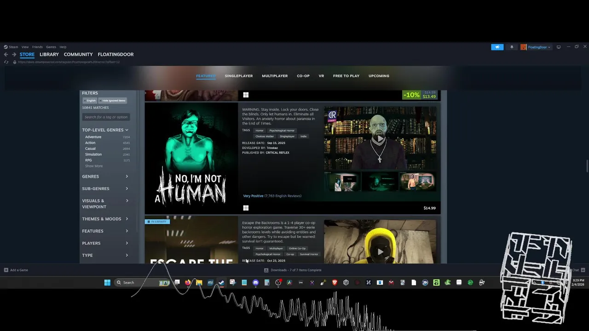Open the FloatingDoor account dropdown

tap(536, 47)
